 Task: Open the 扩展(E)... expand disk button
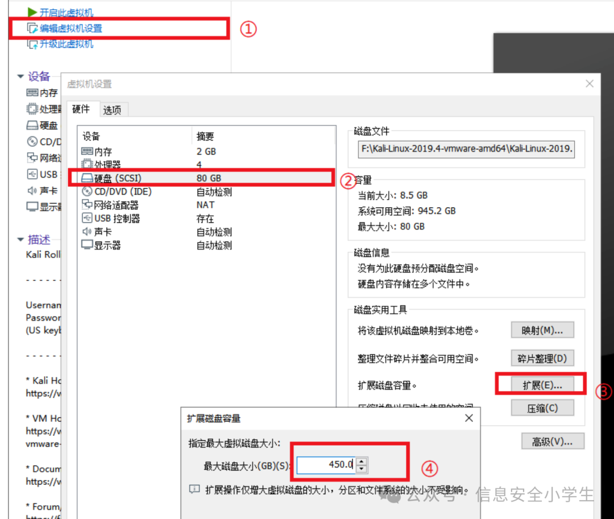coord(542,385)
